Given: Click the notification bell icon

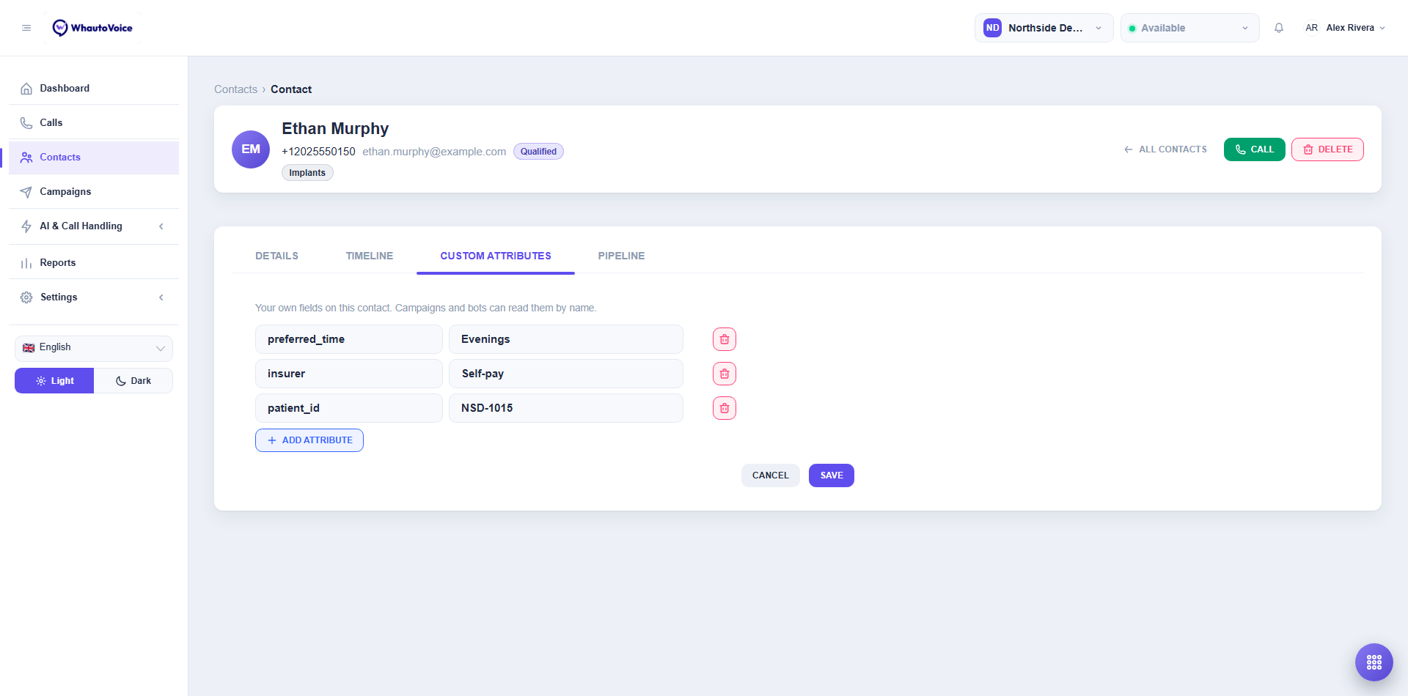Looking at the screenshot, I should point(1279,28).
